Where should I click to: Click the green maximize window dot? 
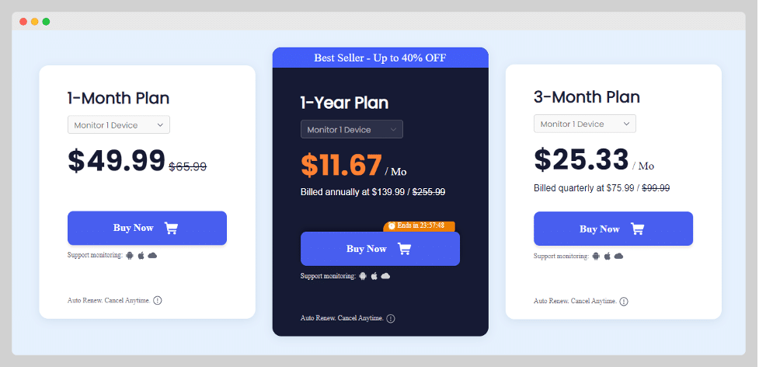[x=46, y=21]
